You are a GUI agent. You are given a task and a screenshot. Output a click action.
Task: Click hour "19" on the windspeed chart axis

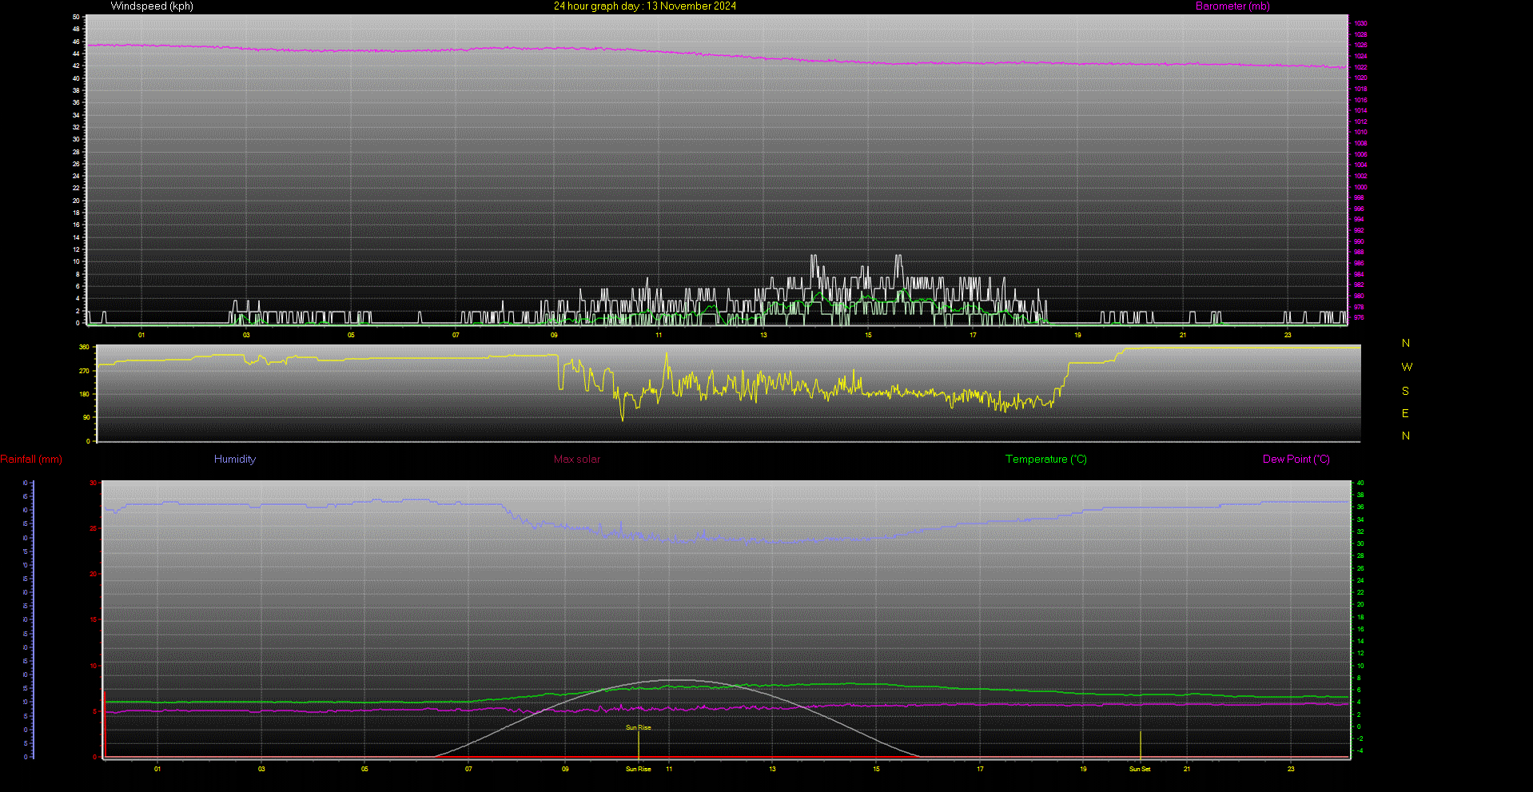tap(1077, 335)
